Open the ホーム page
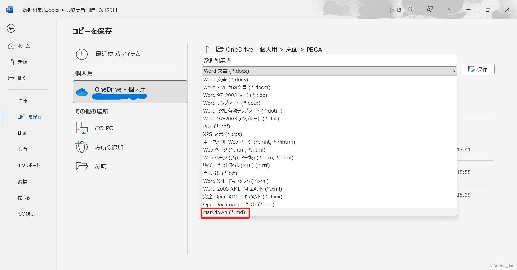517x270 pixels. [19, 46]
